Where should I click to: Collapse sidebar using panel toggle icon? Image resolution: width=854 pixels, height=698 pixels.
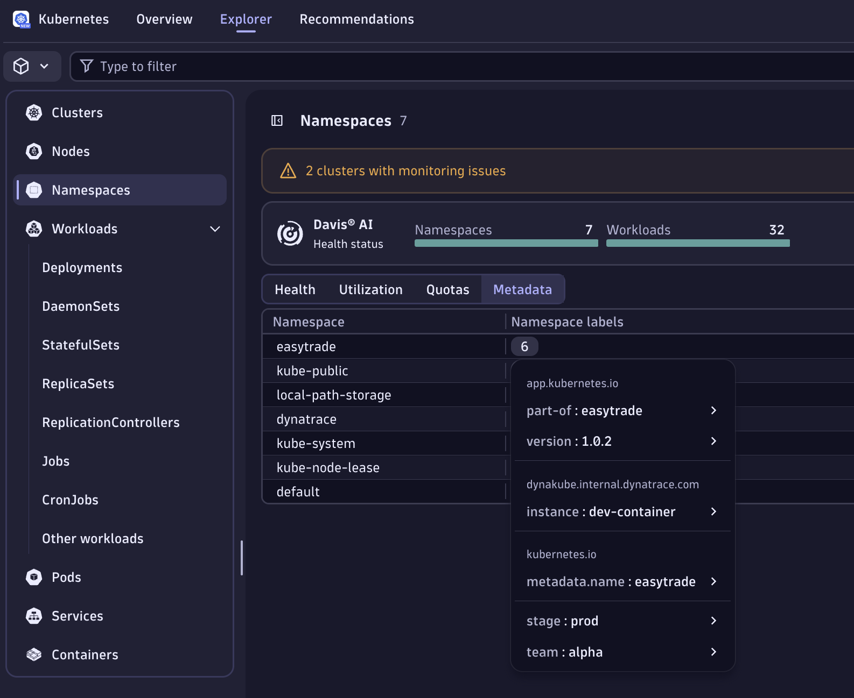coord(277,120)
